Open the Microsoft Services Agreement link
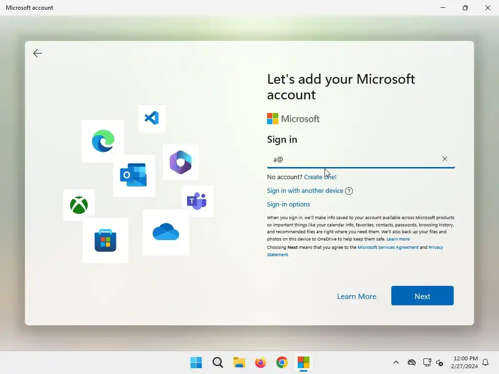Image resolution: width=499 pixels, height=374 pixels. coord(388,247)
